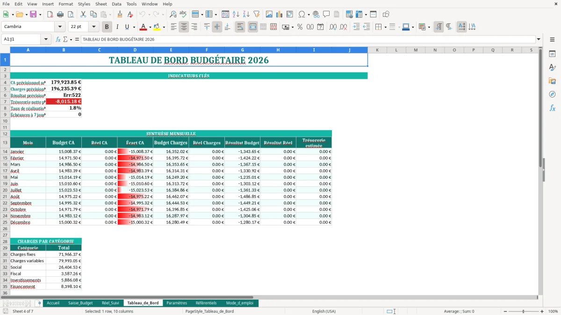The image size is (561, 315).
Task: Add decimal place
Action: (x=333, y=27)
